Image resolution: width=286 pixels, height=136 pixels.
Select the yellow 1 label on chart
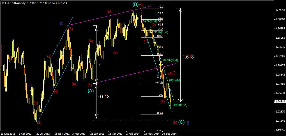click(x=99, y=65)
